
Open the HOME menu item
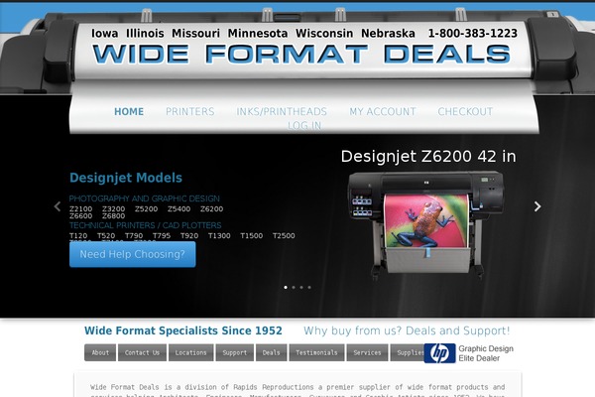tap(129, 112)
